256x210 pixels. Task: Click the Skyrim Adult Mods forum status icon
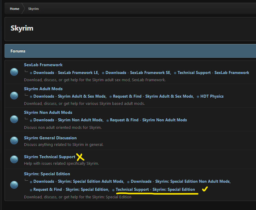(x=14, y=96)
